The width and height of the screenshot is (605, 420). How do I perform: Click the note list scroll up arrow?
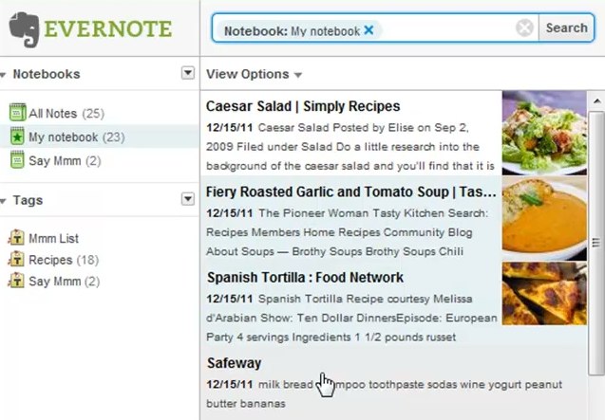pyautogui.click(x=596, y=100)
